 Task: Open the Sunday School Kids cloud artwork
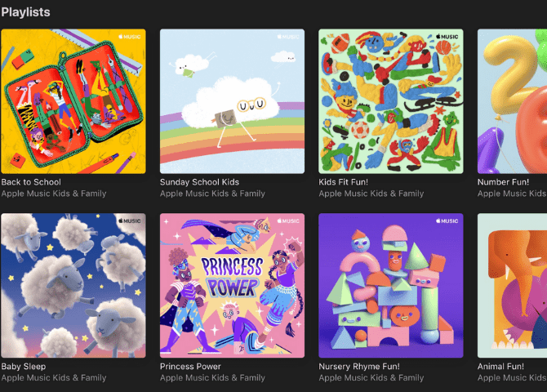(x=232, y=101)
